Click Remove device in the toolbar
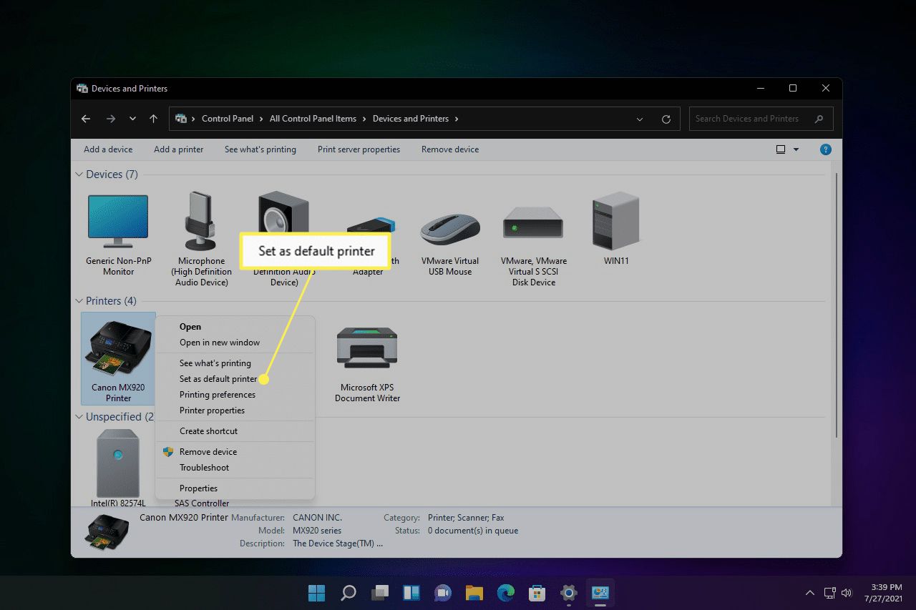The image size is (916, 610). pyautogui.click(x=450, y=149)
